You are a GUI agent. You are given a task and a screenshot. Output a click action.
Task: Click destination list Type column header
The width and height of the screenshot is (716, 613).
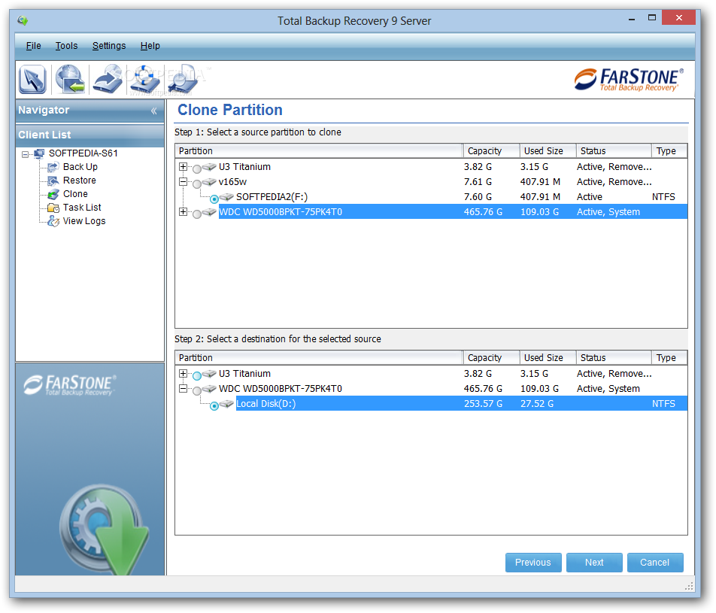click(669, 358)
